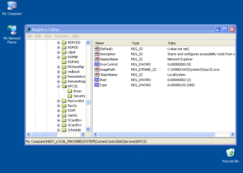Select the Description value string icon
243x173 pixels.
tap(96, 54)
